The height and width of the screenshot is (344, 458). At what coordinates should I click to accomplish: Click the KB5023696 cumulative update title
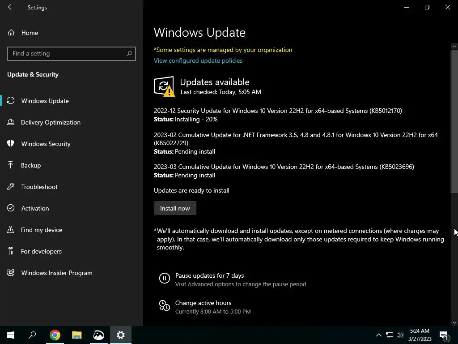click(x=284, y=167)
